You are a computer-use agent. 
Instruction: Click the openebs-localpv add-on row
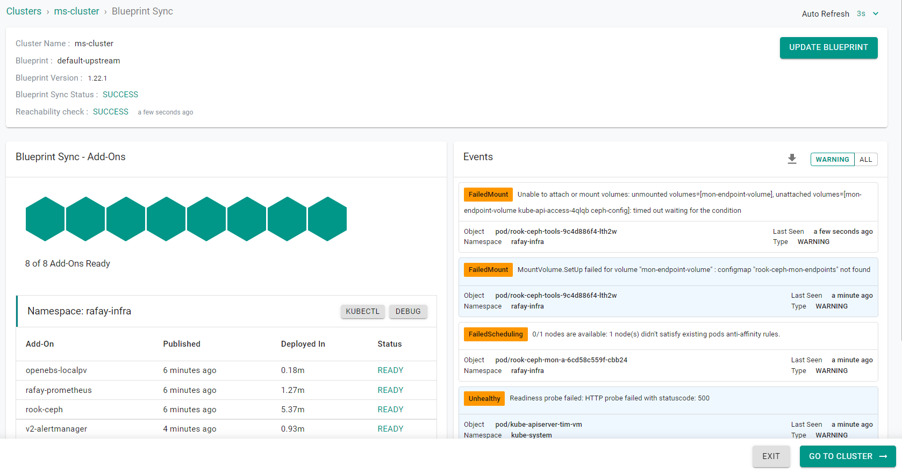click(x=226, y=370)
